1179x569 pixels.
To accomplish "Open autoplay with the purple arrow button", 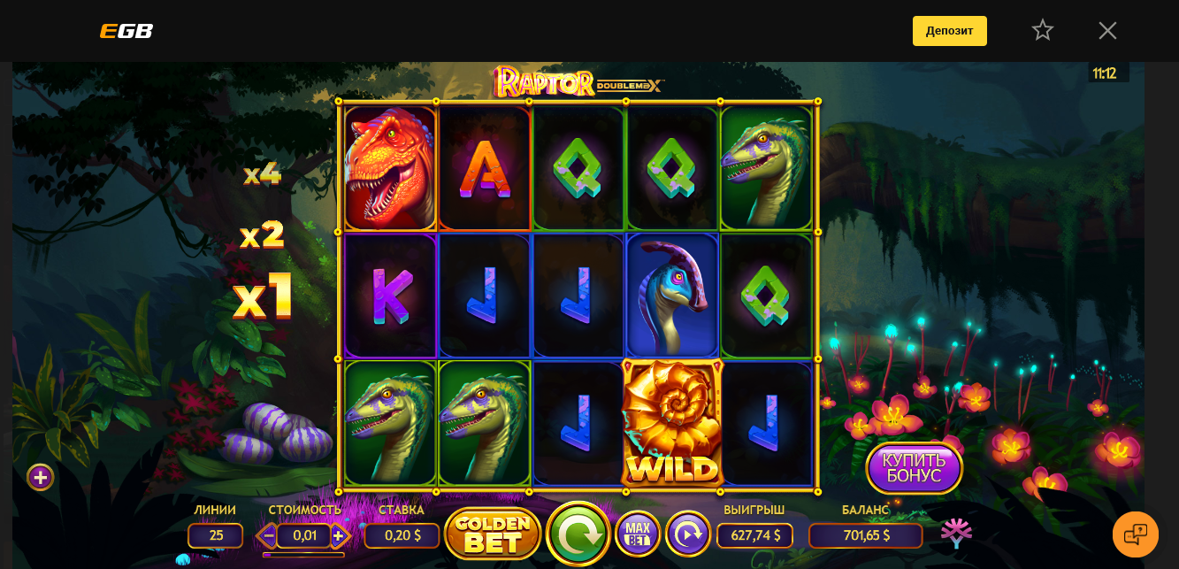I will tap(688, 534).
